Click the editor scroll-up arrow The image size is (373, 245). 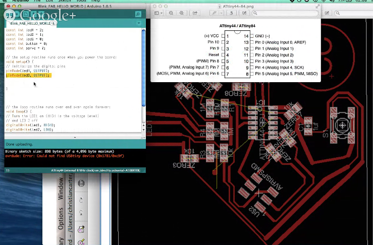(143, 125)
